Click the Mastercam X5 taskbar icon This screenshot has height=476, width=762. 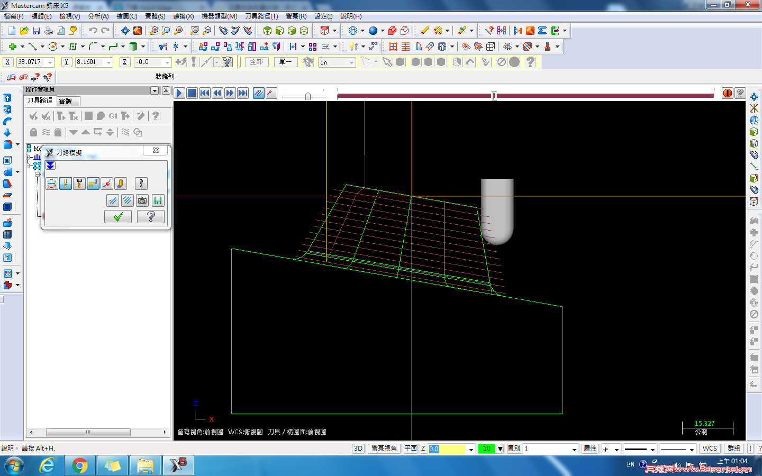tap(178, 465)
